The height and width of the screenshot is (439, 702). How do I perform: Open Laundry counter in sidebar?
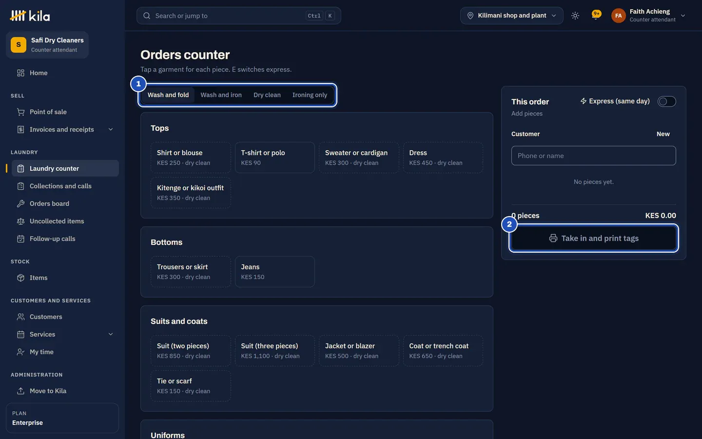point(65,168)
